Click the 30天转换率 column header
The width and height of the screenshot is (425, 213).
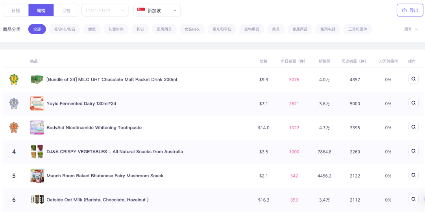(388, 61)
